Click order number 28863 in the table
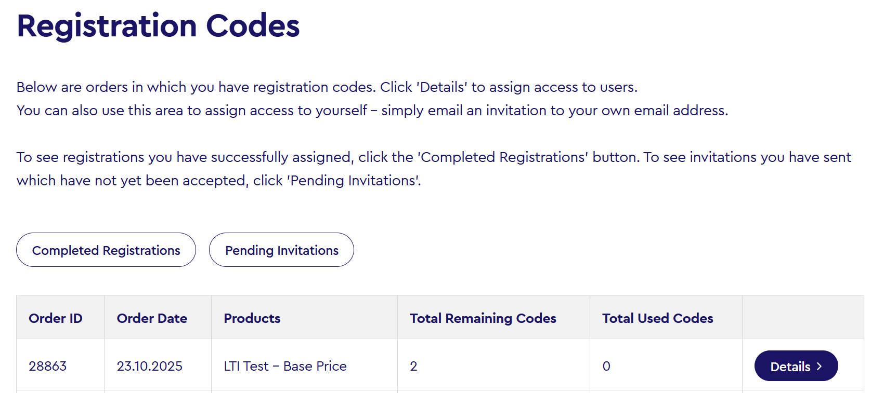Screen dimensions: 871x393 pyautogui.click(x=48, y=366)
